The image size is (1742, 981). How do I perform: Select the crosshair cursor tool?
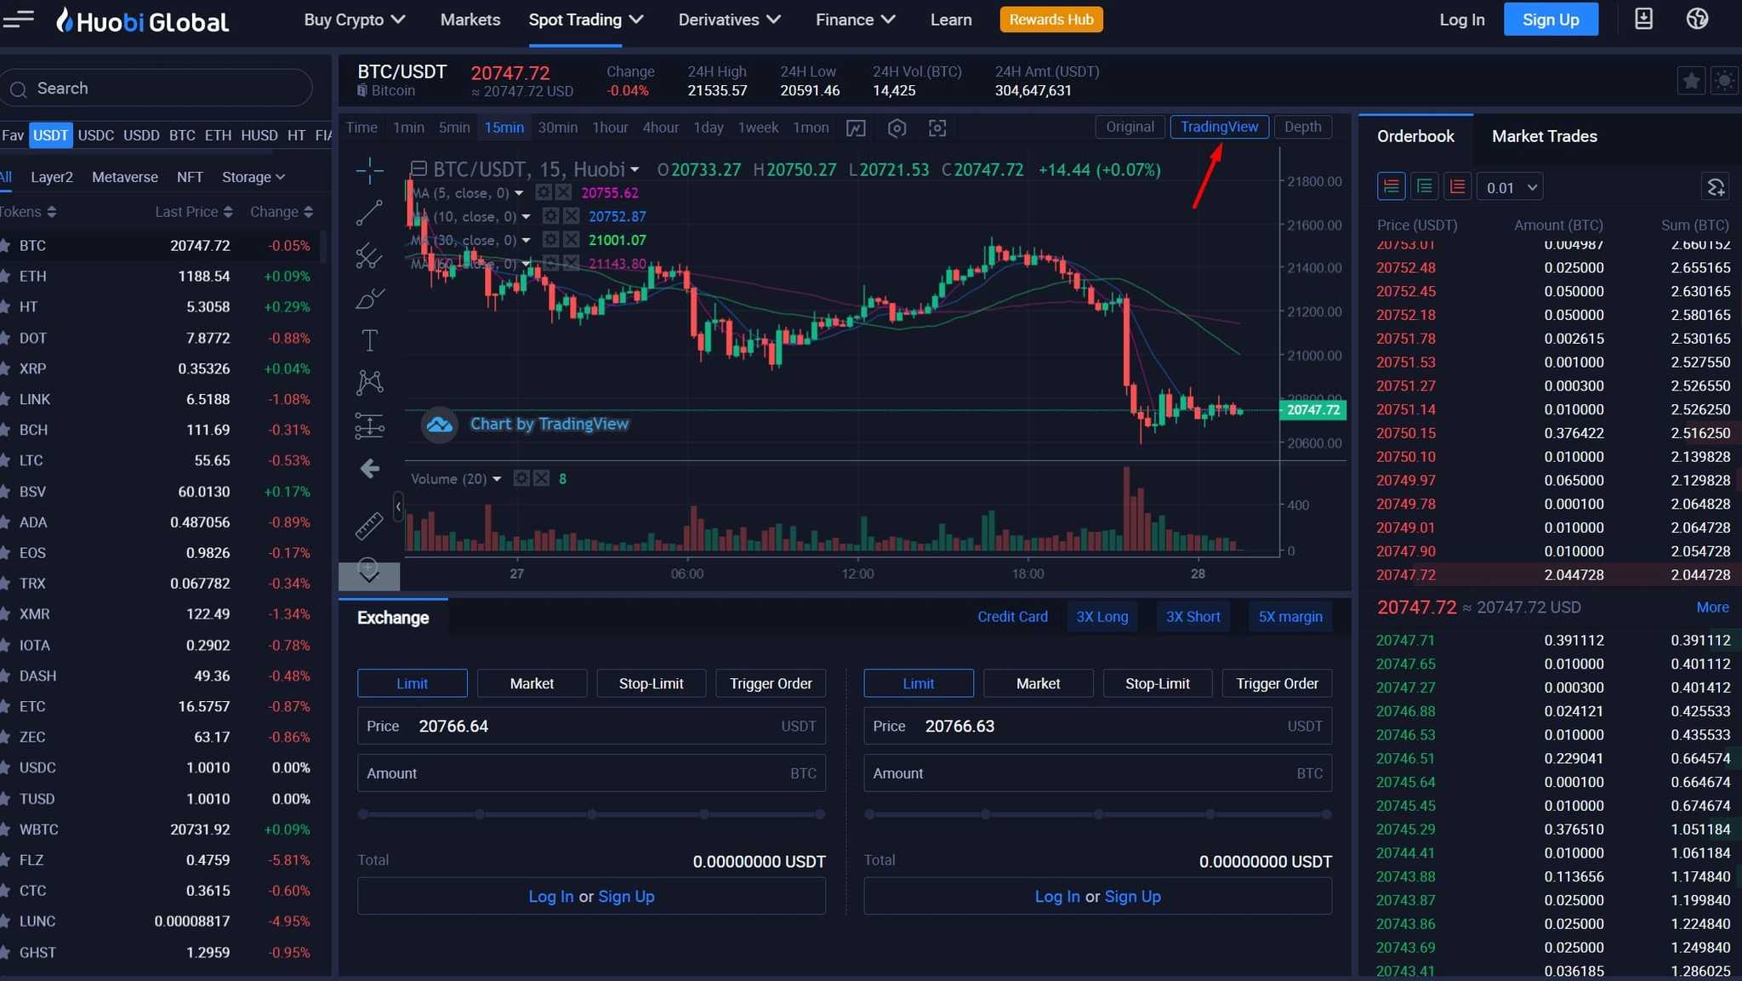click(369, 171)
